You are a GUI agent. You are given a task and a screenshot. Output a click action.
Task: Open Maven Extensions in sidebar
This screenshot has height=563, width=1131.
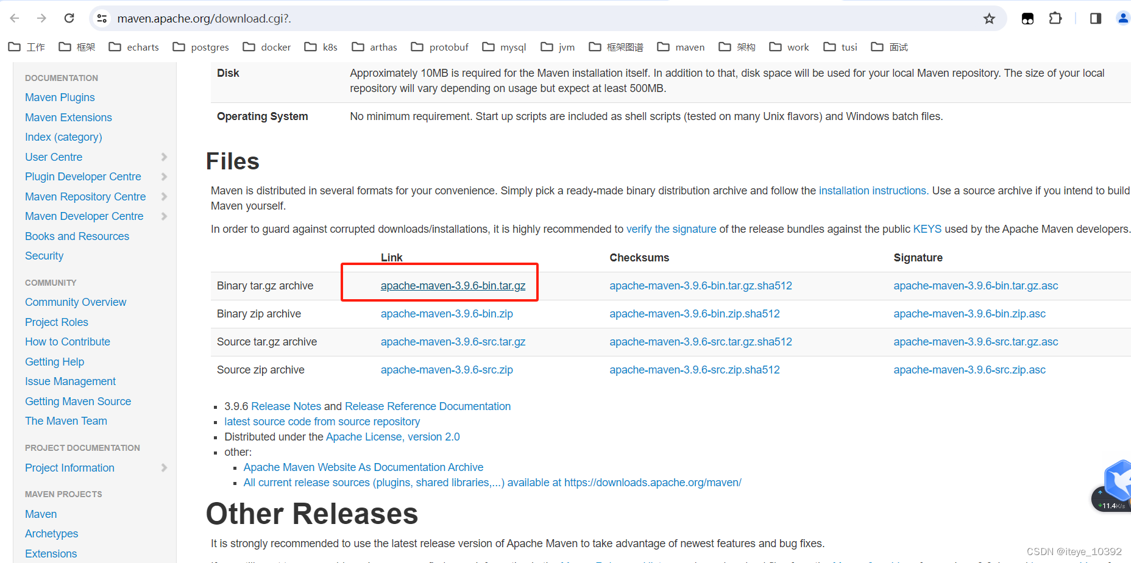coord(68,118)
